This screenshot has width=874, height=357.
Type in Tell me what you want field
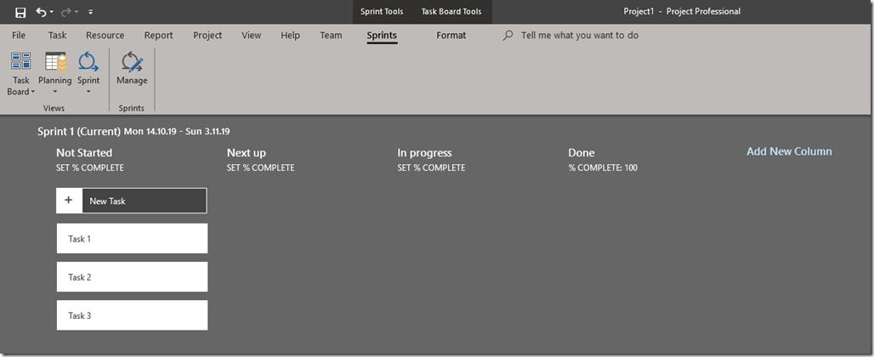580,36
